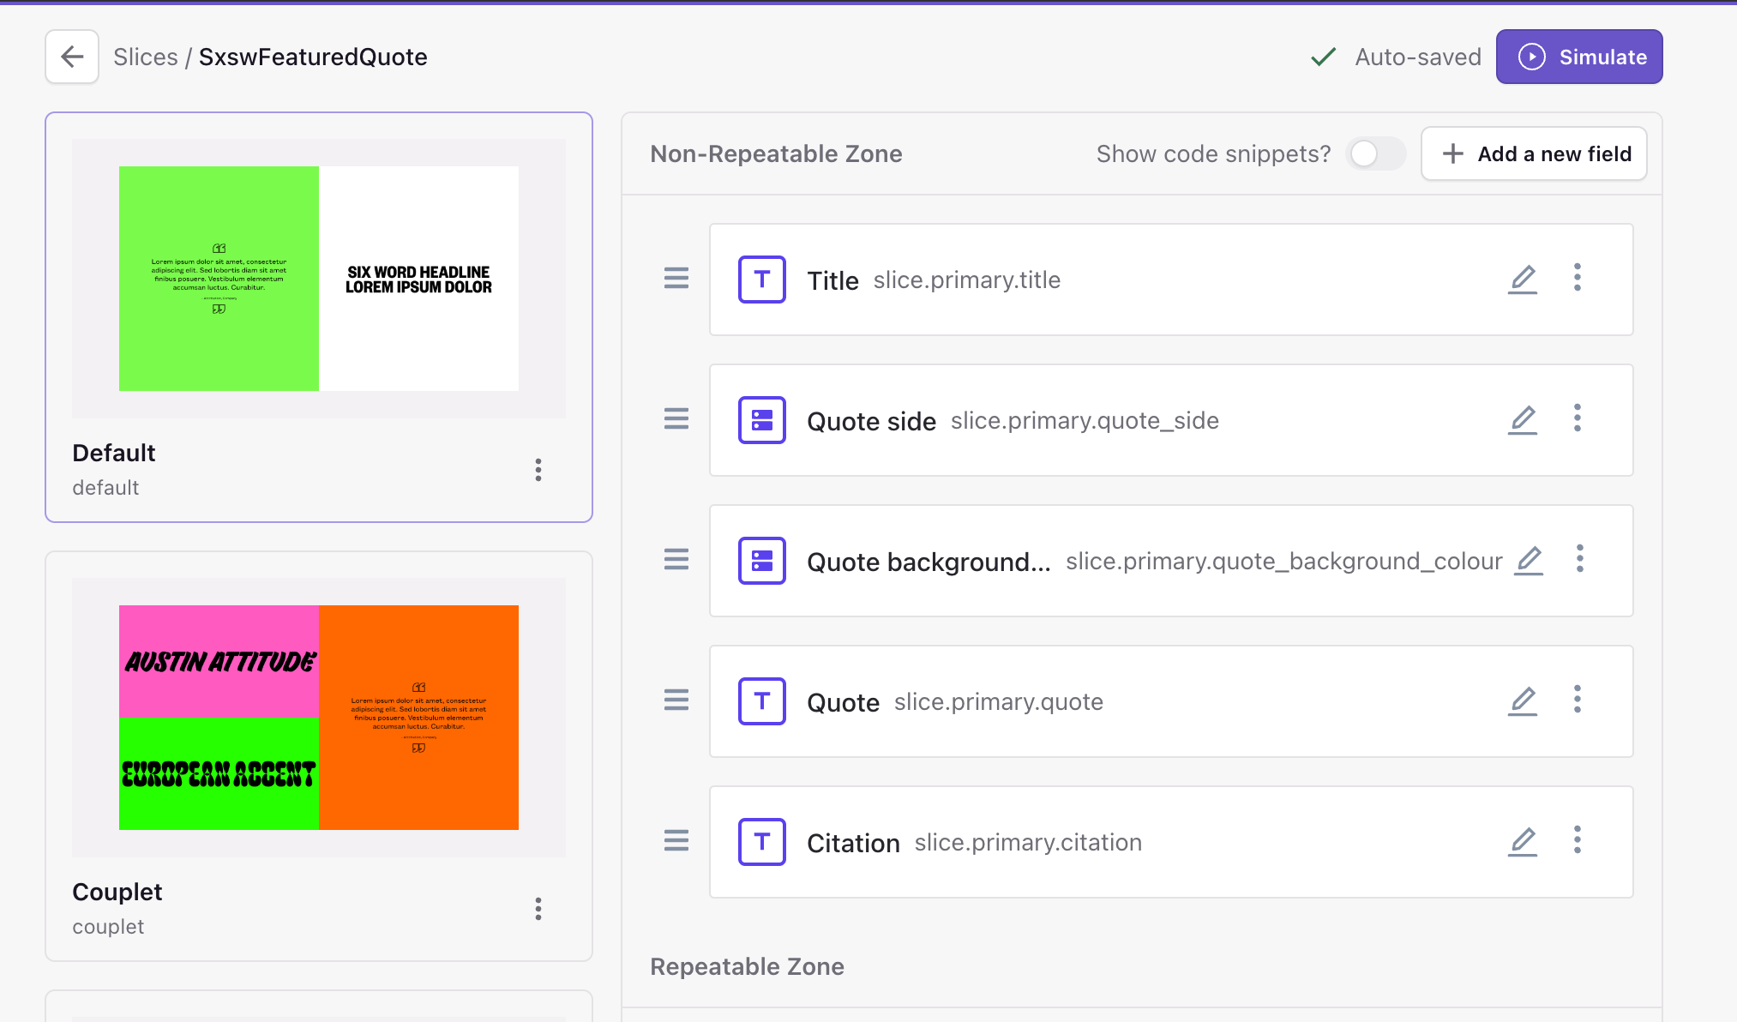
Task: Open more options for Title field
Action: (1578, 277)
